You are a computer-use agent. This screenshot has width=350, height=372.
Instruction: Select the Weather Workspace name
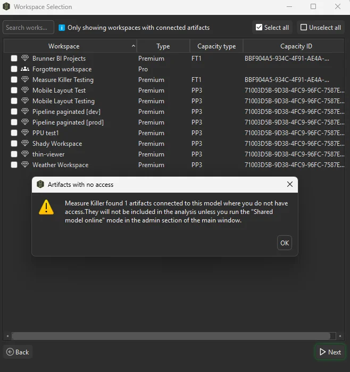60,165
